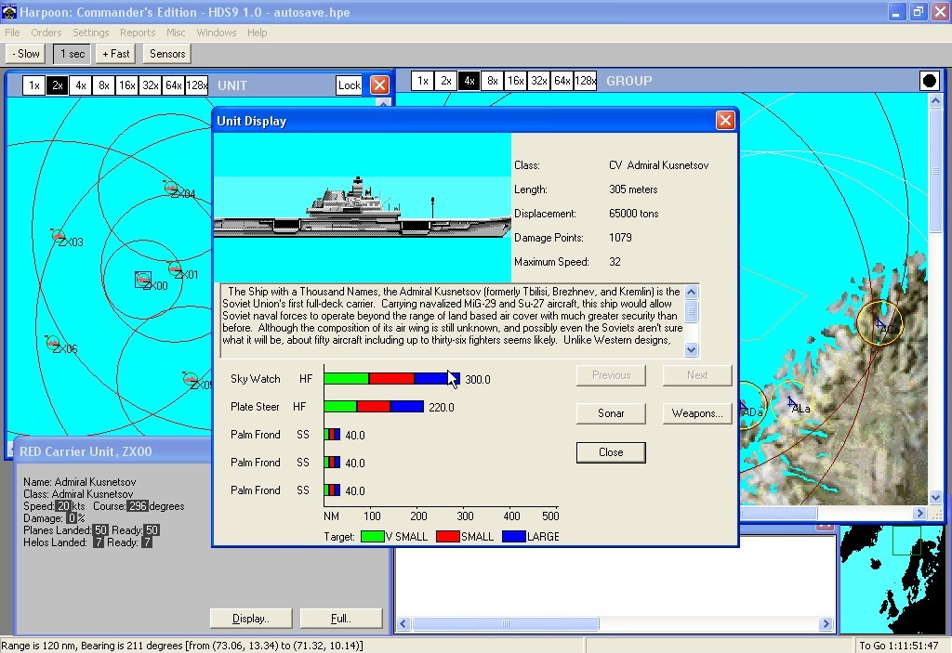Set UNIT window zoom to 32x
The height and width of the screenshot is (653, 952).
click(x=150, y=85)
